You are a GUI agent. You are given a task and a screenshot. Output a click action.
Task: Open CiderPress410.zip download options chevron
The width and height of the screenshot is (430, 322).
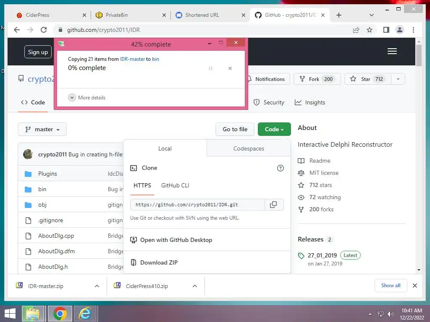195,286
